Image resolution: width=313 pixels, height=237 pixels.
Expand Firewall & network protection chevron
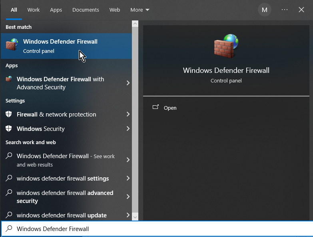click(128, 114)
